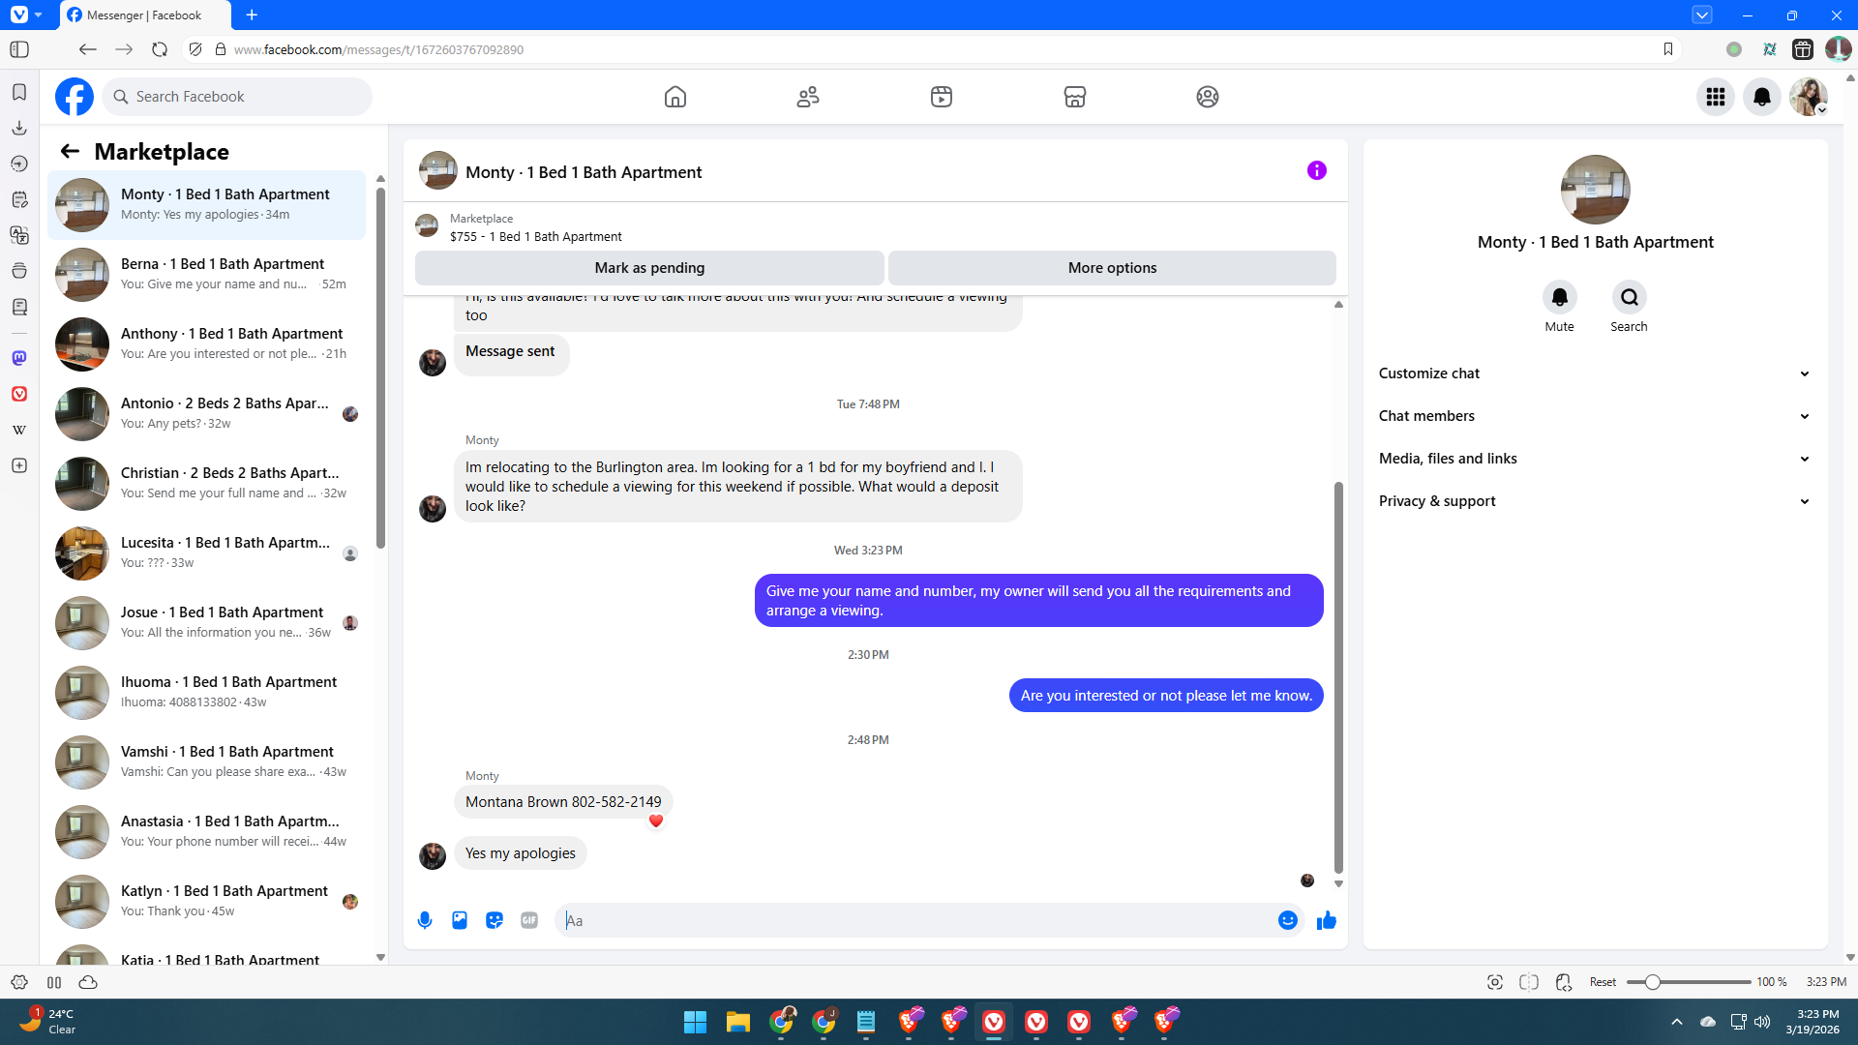Open conversation information purple icon
Viewport: 1858px width, 1045px height.
(x=1316, y=170)
